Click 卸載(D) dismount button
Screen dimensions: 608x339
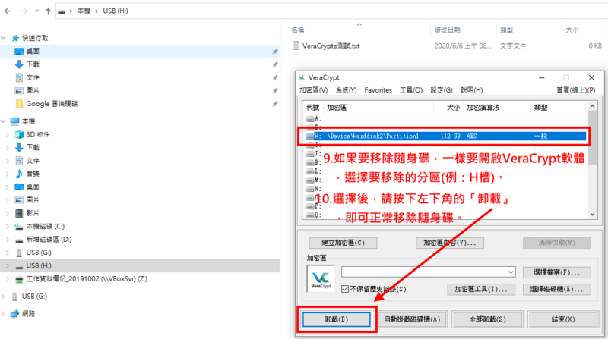337,319
